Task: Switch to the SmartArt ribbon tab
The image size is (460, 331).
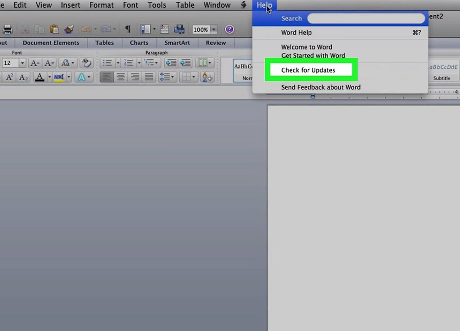Action: 177,43
